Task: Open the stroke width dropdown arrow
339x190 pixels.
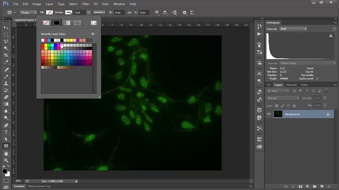Action: point(88,13)
